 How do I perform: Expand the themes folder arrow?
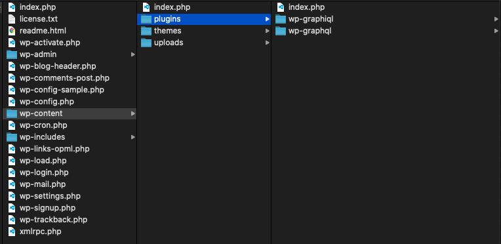pyautogui.click(x=267, y=31)
